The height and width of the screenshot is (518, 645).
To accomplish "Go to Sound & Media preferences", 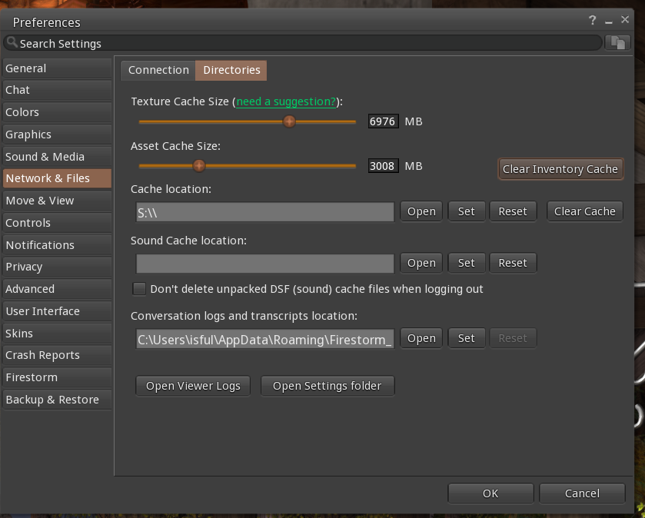I will (57, 157).
